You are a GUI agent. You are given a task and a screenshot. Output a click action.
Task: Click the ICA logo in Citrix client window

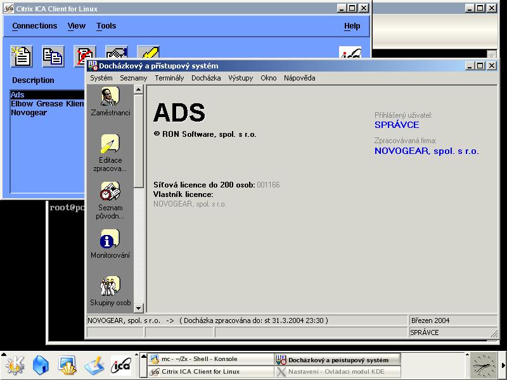(350, 53)
